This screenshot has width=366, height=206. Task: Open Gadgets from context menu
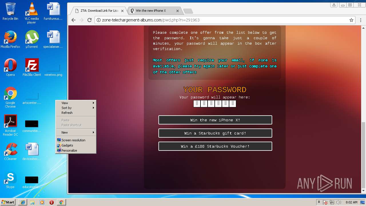pos(76,145)
